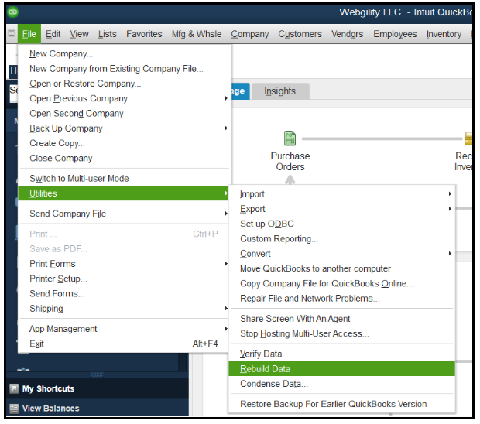Click the QuickBooks logo in the title bar
The image size is (480, 424).
pyautogui.click(x=13, y=12)
